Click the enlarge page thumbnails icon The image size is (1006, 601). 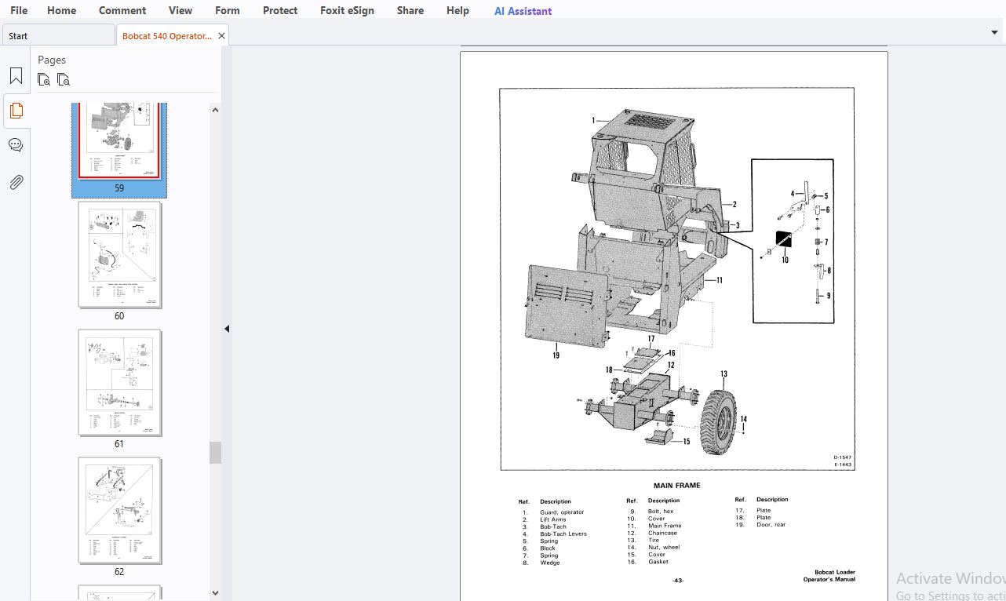pyautogui.click(x=44, y=79)
